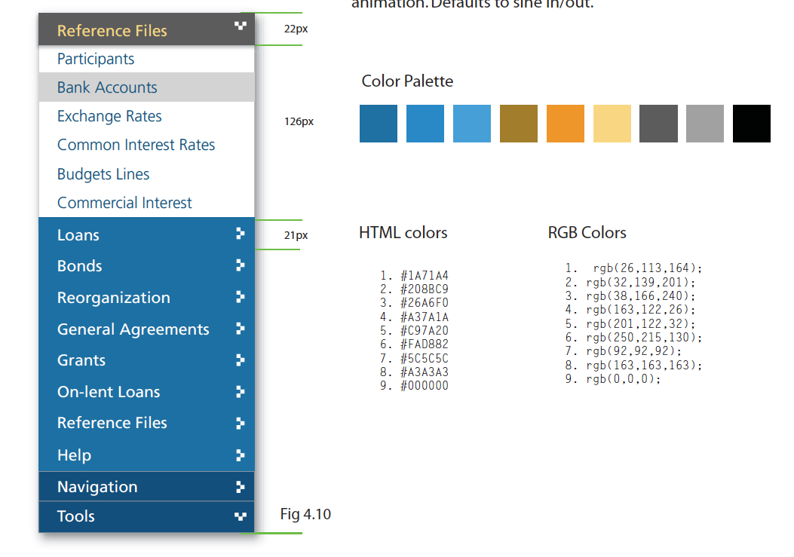This screenshot has height=557, width=794.
Task: Select the highlighted Bank Accounts item
Action: click(x=107, y=87)
